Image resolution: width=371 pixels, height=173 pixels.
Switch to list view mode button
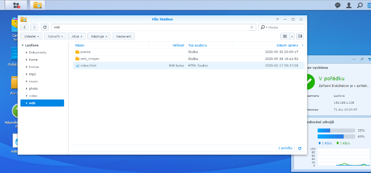point(285,36)
